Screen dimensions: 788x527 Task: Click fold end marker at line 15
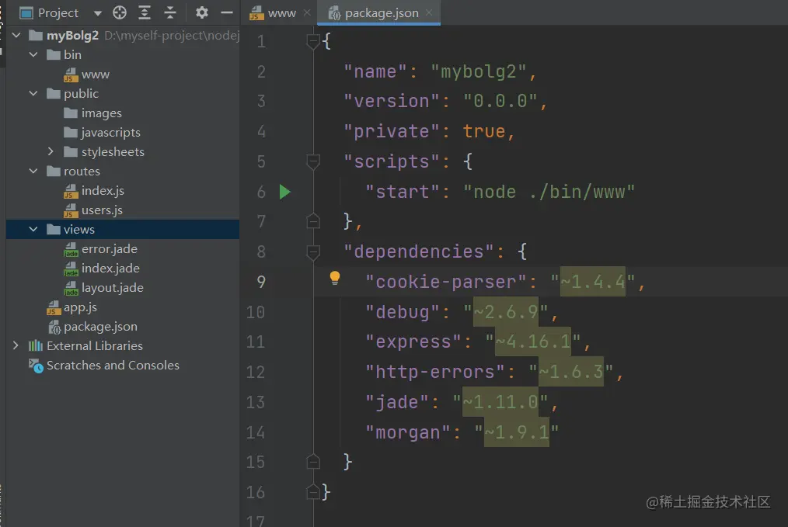[313, 461]
